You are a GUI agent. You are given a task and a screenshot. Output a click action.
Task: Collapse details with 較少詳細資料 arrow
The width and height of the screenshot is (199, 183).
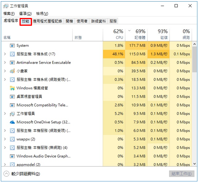click(6, 174)
